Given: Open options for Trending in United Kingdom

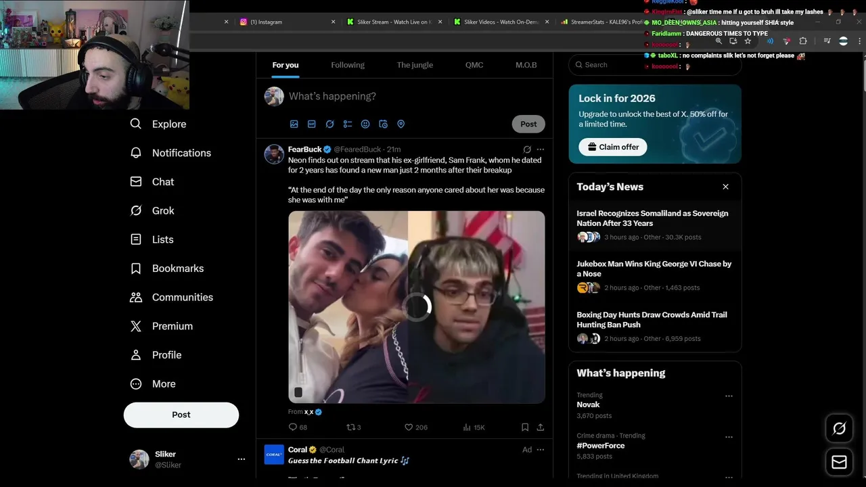Looking at the screenshot, I should click(x=729, y=477).
